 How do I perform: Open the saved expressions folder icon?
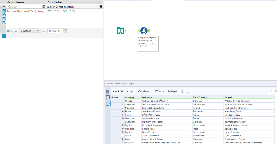click(4, 19)
